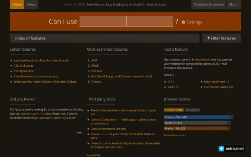Open Flexbox feature link
Viewport: 251px width, 157px height.
pos(96,82)
